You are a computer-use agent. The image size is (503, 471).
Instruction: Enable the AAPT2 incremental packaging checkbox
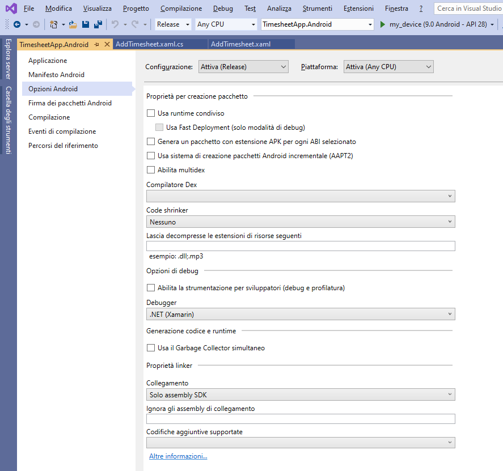tap(151, 155)
